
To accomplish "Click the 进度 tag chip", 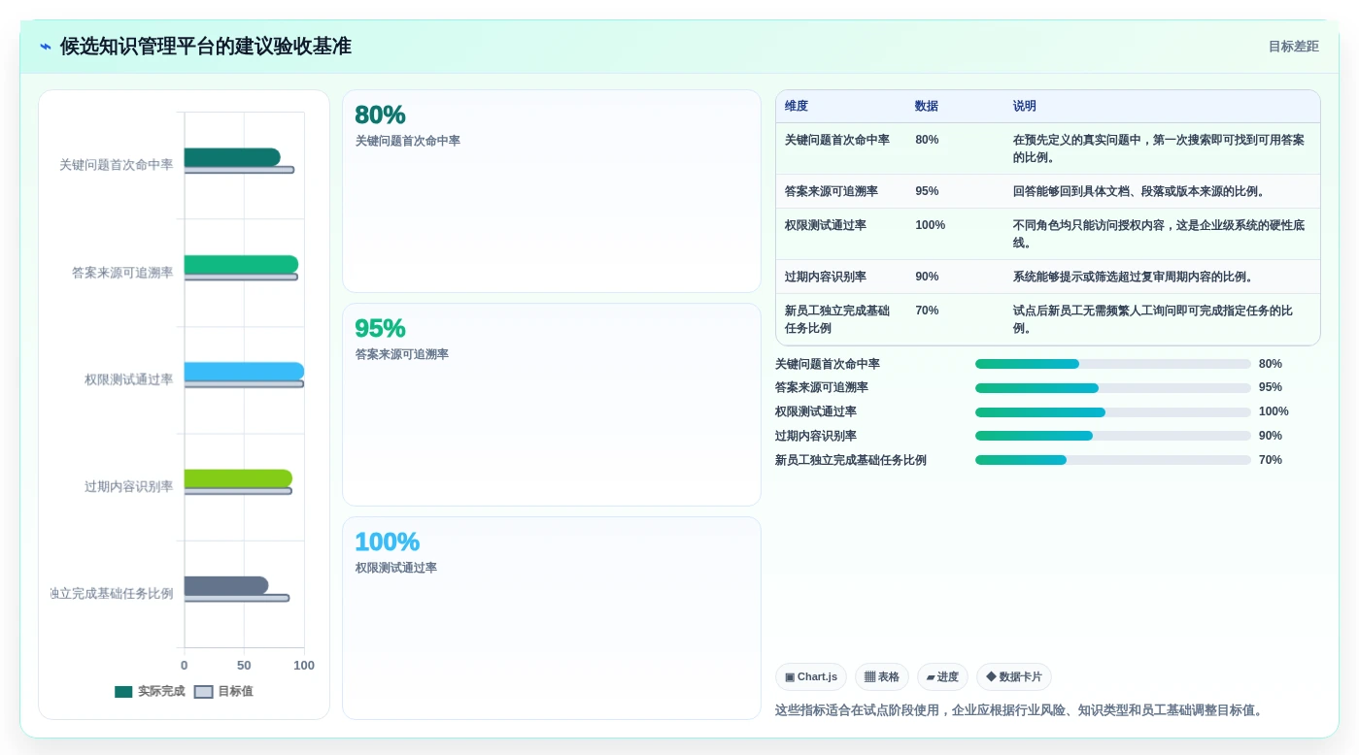I will pyautogui.click(x=942, y=676).
